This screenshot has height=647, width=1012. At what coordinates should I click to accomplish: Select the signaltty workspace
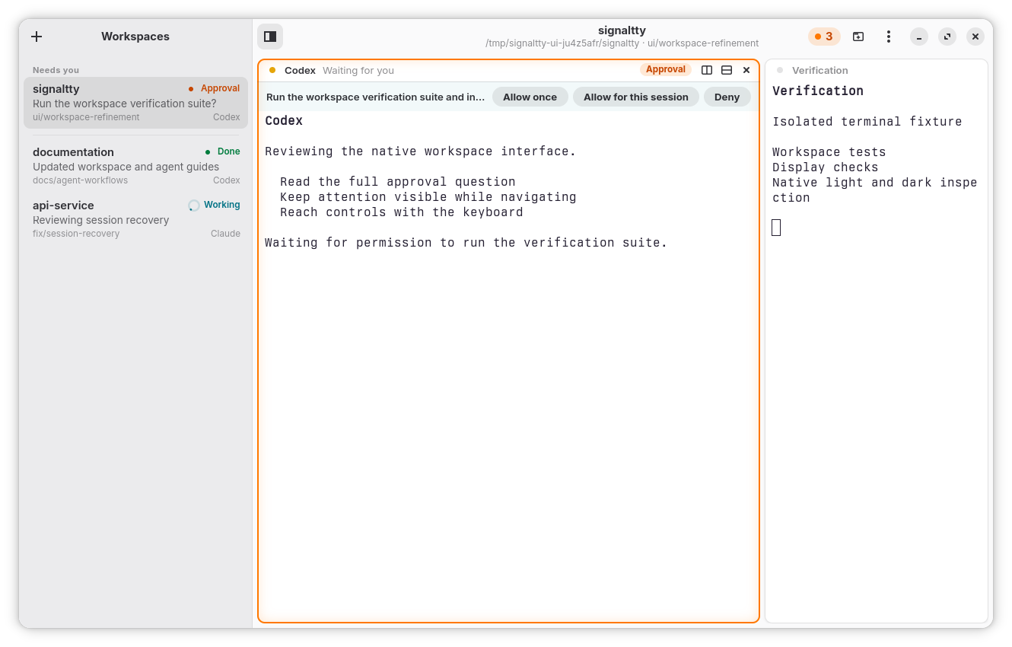coord(136,103)
